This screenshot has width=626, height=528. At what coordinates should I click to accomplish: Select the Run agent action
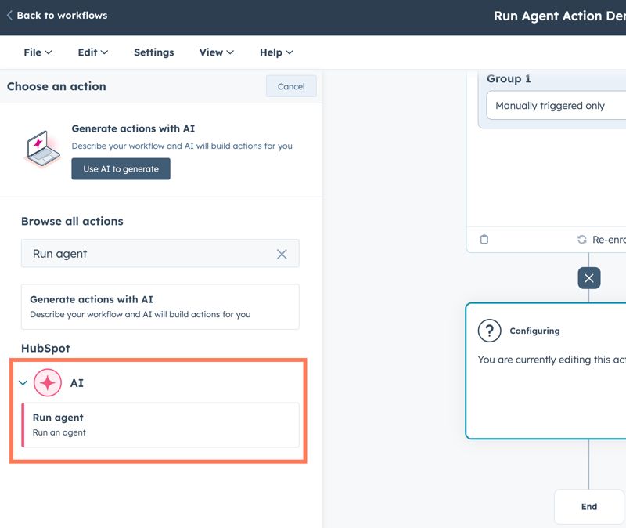coord(160,425)
